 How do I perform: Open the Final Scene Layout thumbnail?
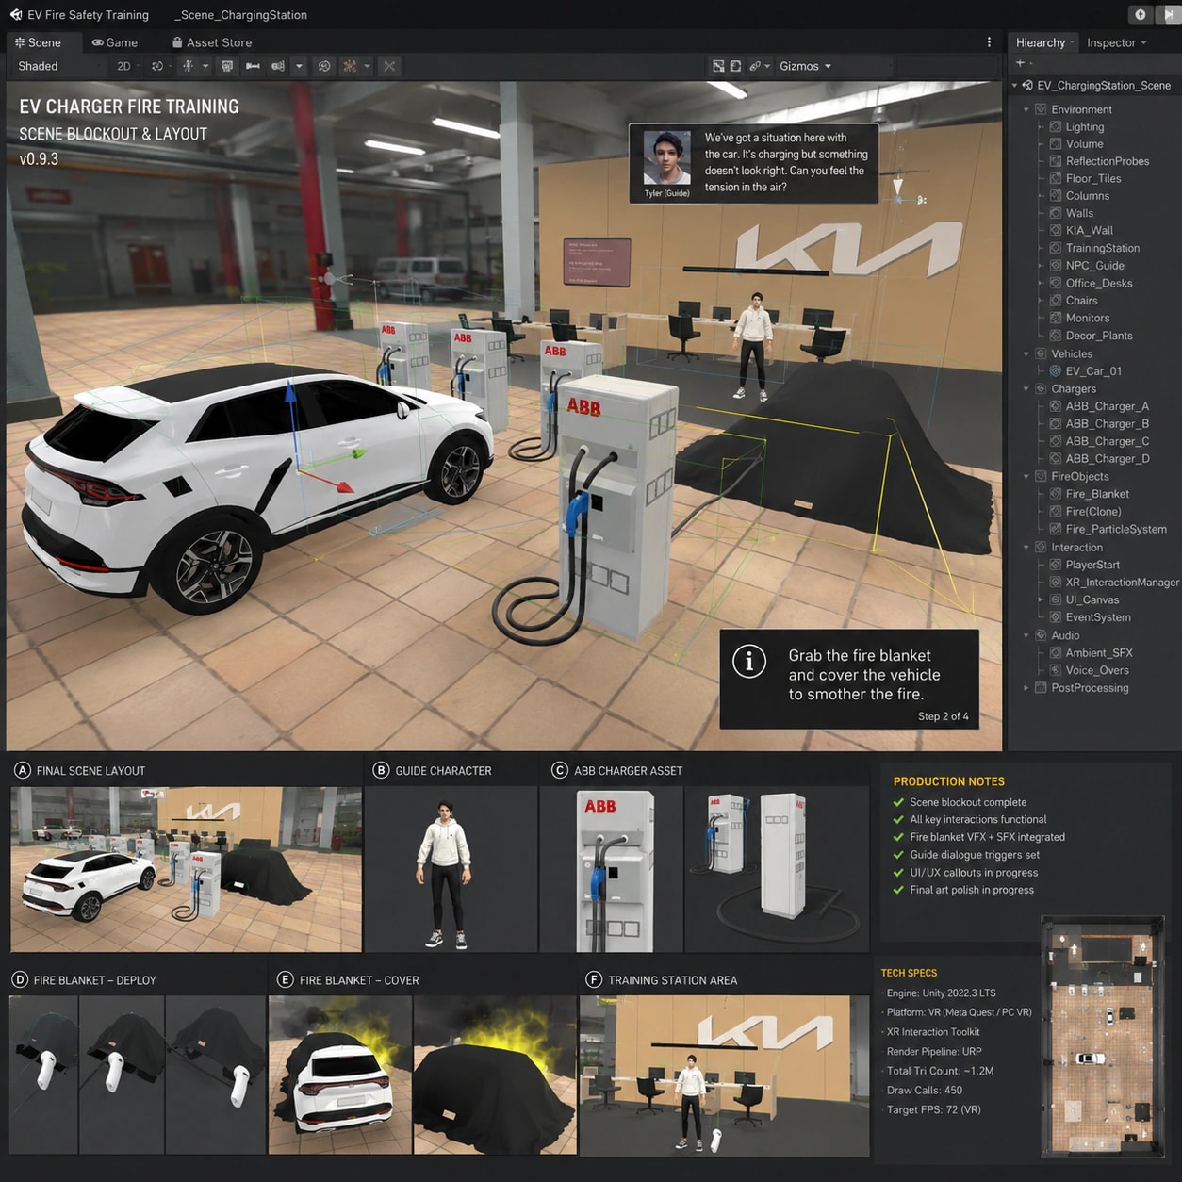point(186,868)
